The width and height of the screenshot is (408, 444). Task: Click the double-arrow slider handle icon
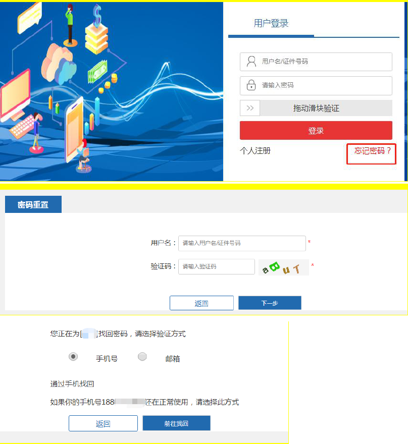click(250, 108)
